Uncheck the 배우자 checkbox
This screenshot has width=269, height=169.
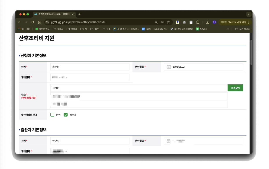(66, 115)
